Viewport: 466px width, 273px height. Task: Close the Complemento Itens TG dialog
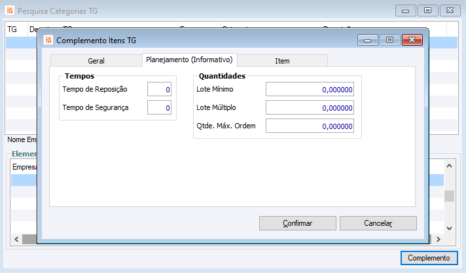(412, 40)
